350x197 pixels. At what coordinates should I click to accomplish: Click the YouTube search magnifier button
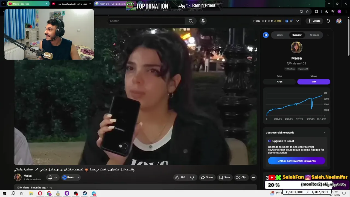[191, 21]
